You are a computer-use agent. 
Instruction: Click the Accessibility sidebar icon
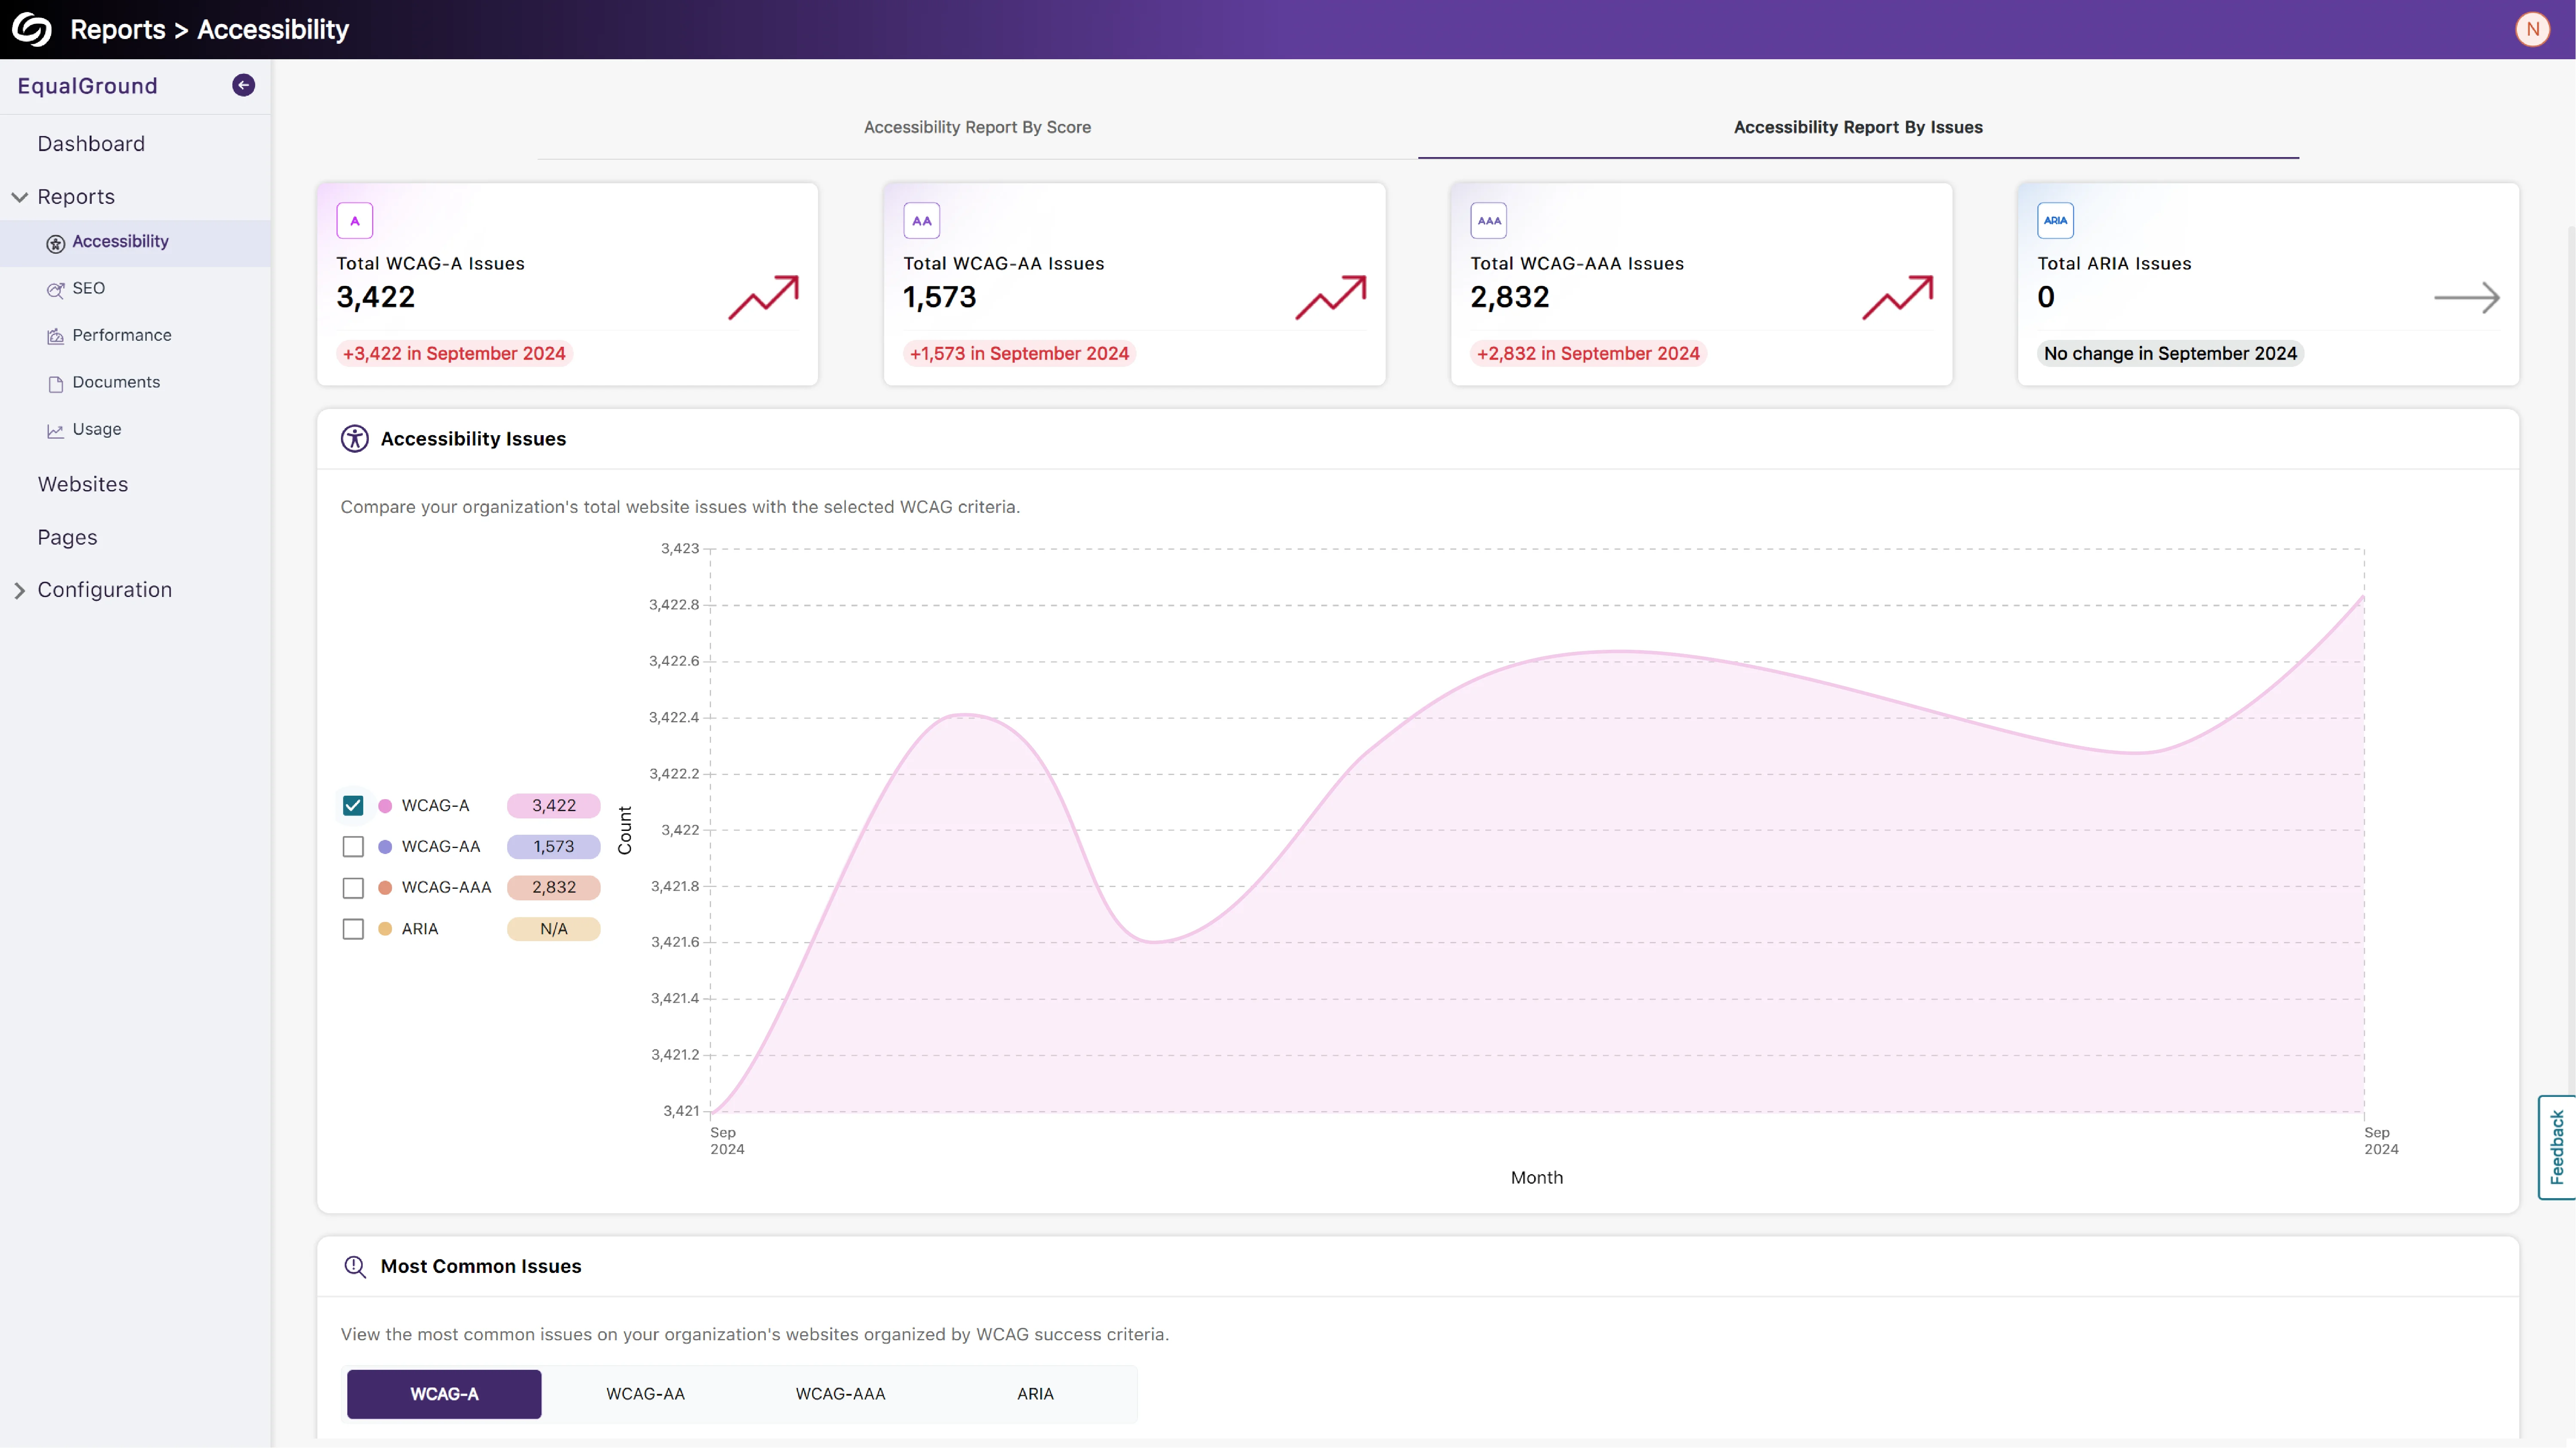(x=56, y=243)
